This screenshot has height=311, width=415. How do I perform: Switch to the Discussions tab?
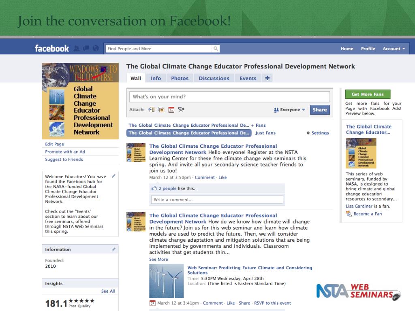214,78
